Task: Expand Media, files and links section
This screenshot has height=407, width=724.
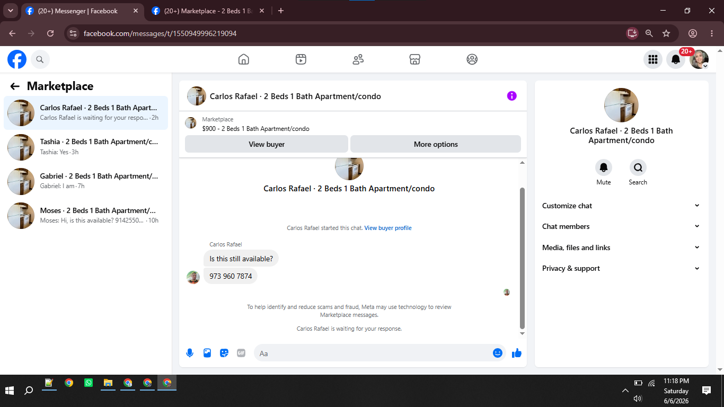Action: coord(621,247)
